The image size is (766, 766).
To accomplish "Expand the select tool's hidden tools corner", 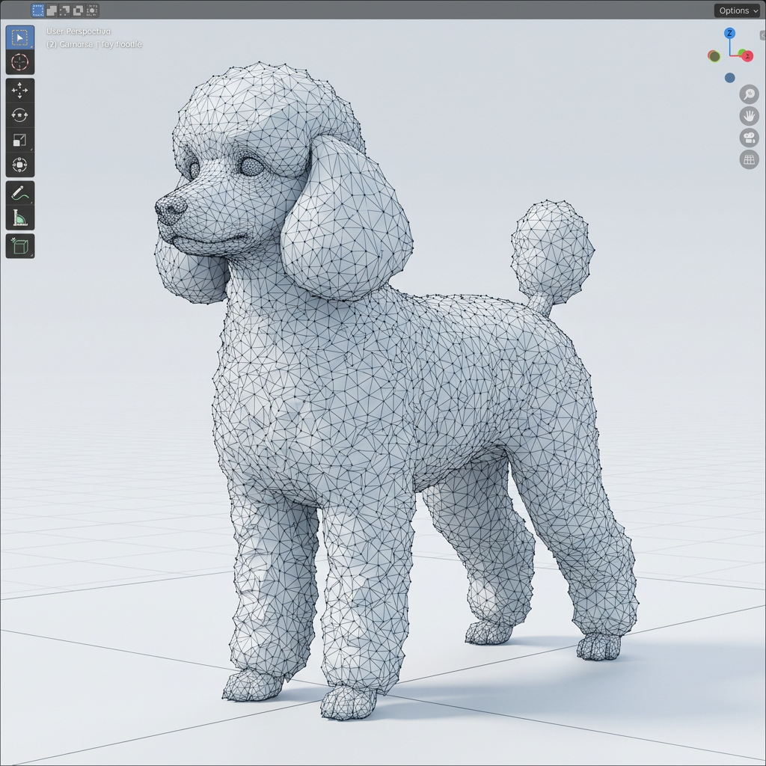I will (x=31, y=48).
